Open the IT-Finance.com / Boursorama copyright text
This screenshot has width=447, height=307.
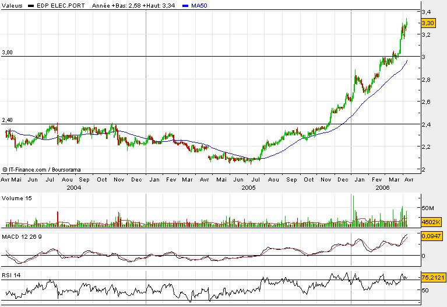[41, 170]
